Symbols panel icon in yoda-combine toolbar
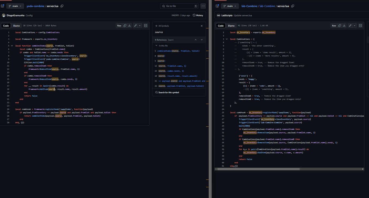The image size is (369, 198). pyautogui.click(x=146, y=26)
